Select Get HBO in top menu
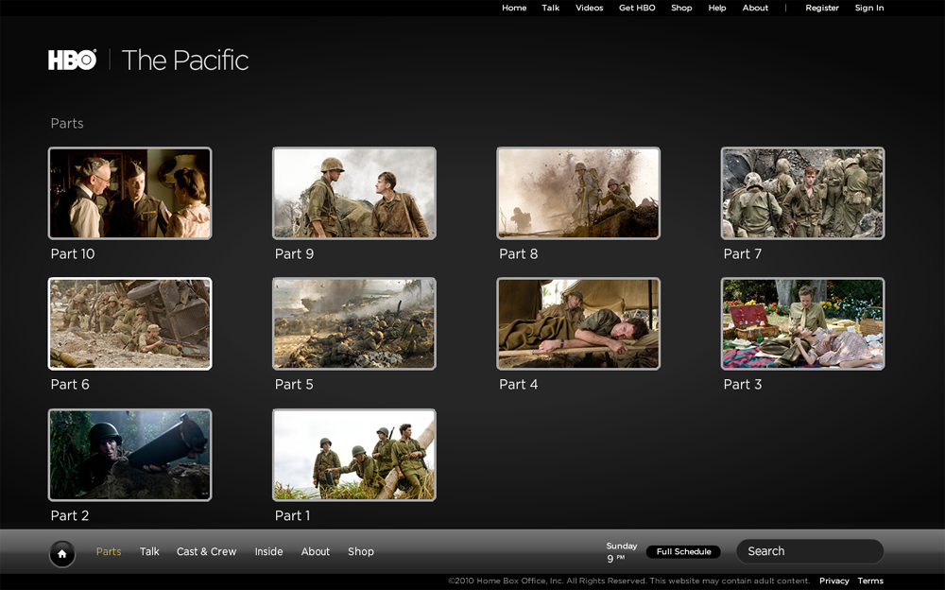945x590 pixels. click(637, 8)
